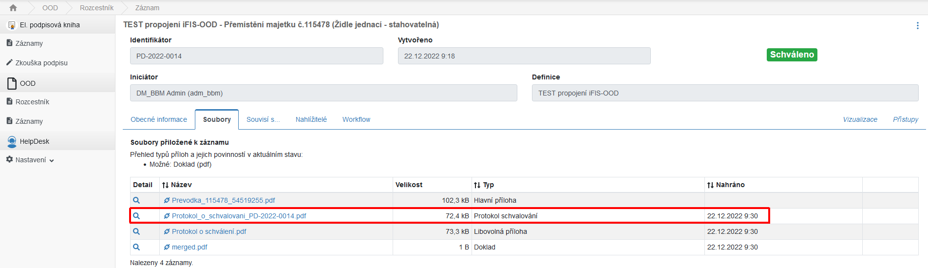Viewport: 928px width, 268px height.
Task: Open Přístupy link
Action: 906,119
